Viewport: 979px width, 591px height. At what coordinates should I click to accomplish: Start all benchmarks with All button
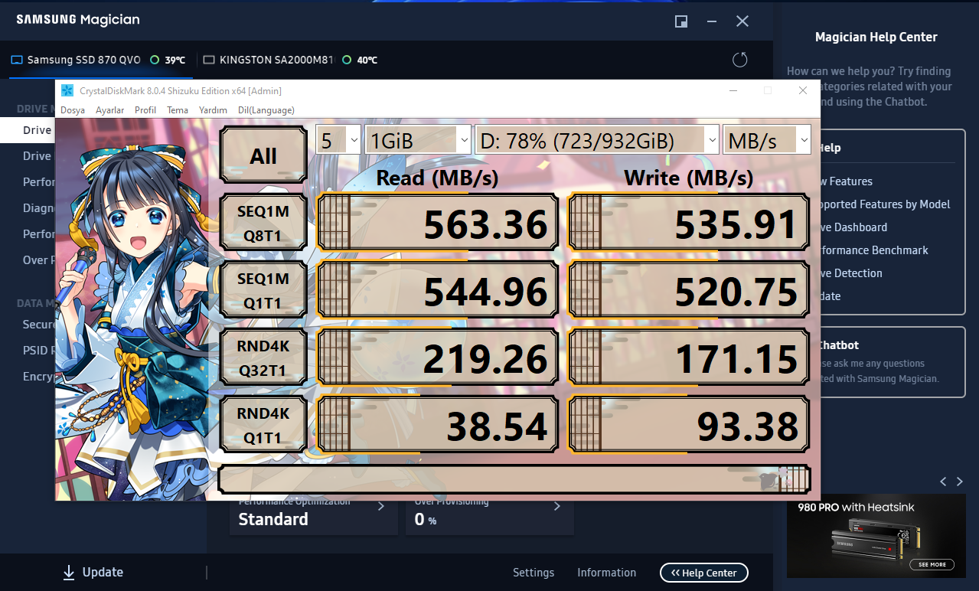263,155
